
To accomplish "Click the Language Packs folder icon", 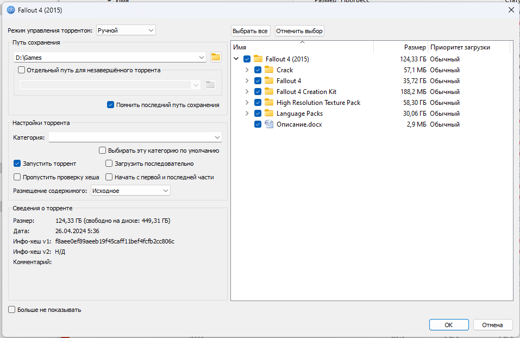I will coord(268,114).
